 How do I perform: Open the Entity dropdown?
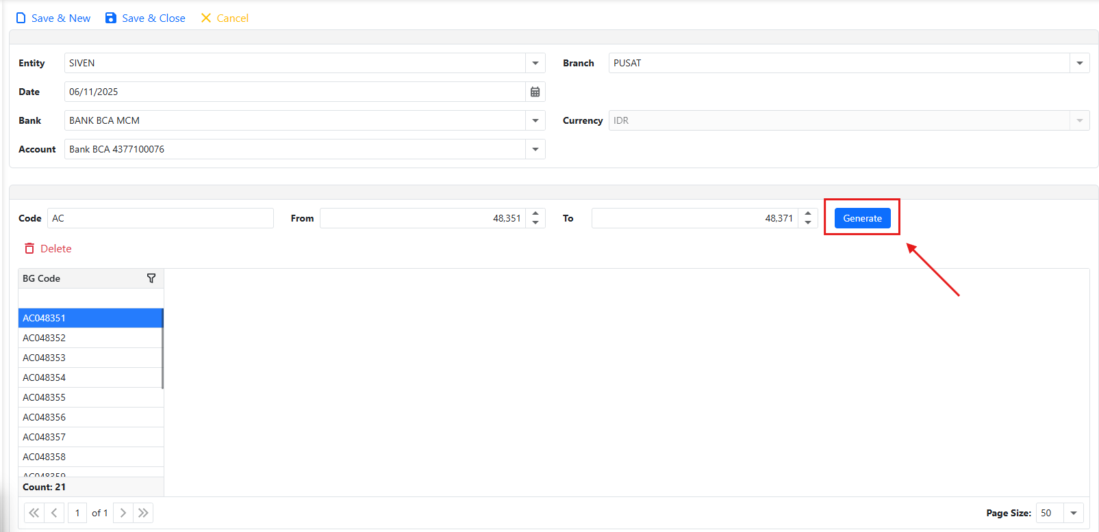(x=535, y=63)
